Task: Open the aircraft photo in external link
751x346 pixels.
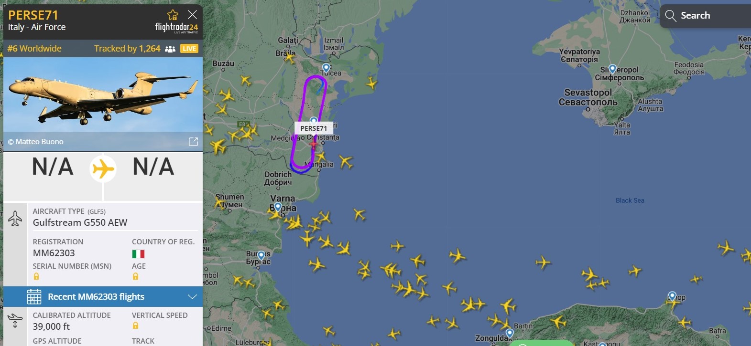Action: click(193, 142)
